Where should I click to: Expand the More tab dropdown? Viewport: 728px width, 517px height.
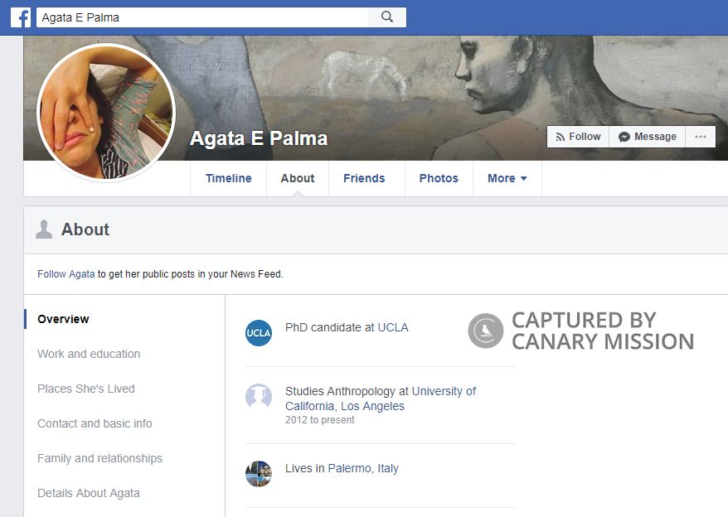click(x=507, y=178)
